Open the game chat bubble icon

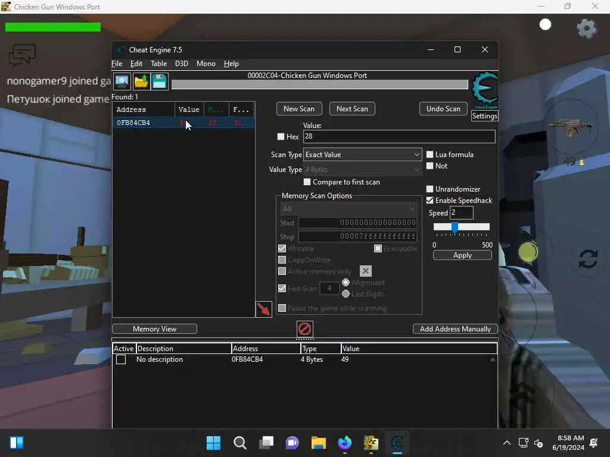(22, 55)
